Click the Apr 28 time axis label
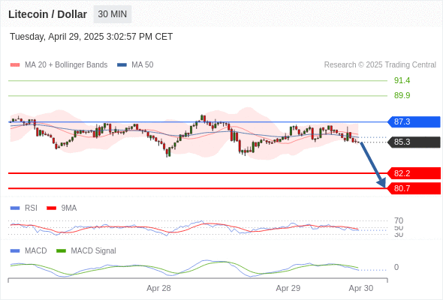 point(158,288)
